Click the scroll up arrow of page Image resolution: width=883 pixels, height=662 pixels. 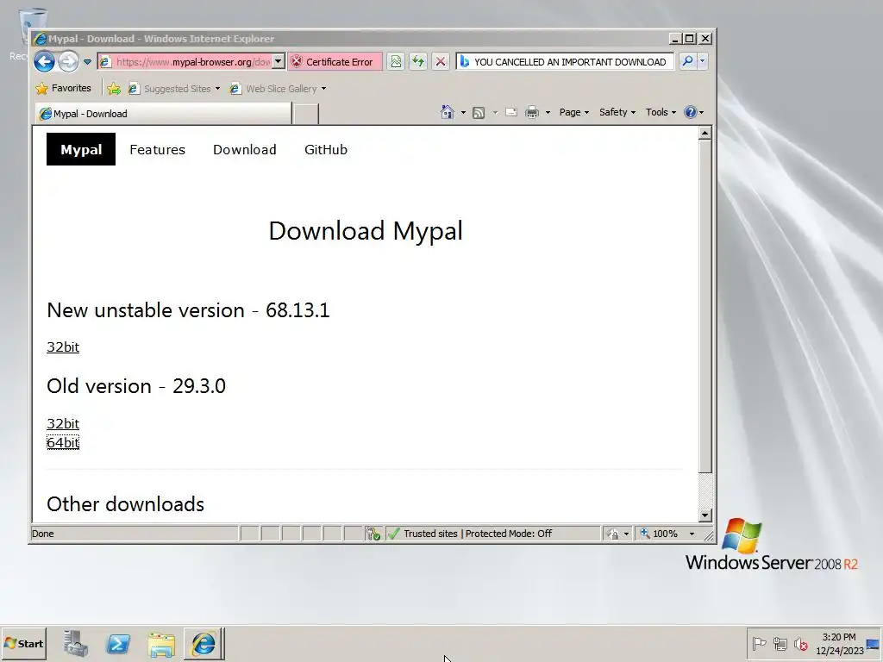(x=705, y=133)
